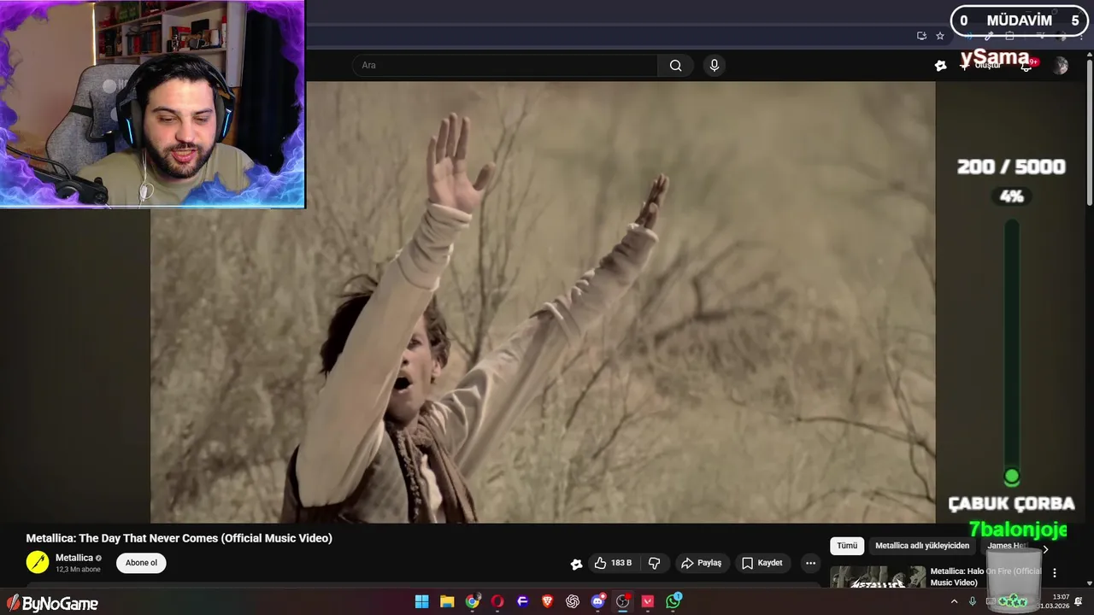Open Halo On Fire video thumbnail
This screenshot has width=1094, height=615.
[878, 577]
